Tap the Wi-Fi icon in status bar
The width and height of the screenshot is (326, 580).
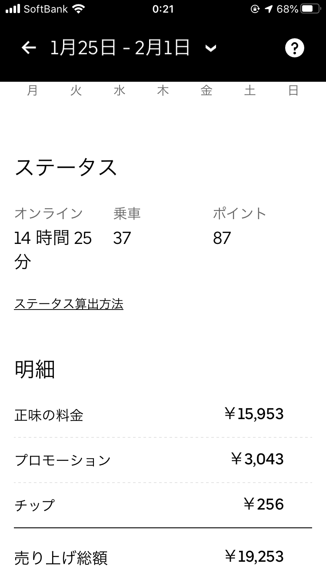click(x=79, y=9)
